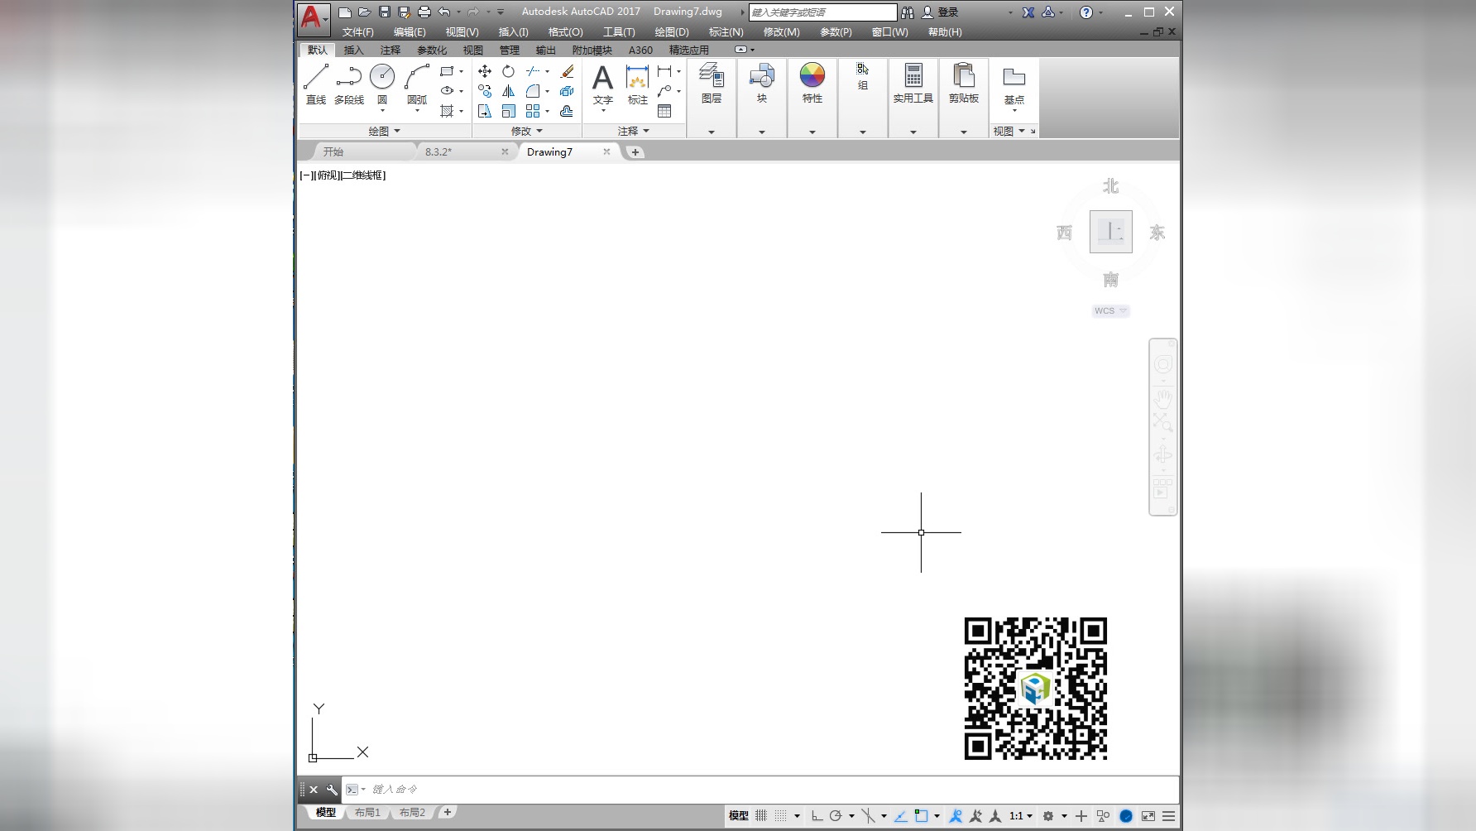Insert a Table from Annotation panel
The height and width of the screenshot is (831, 1476).
click(664, 111)
